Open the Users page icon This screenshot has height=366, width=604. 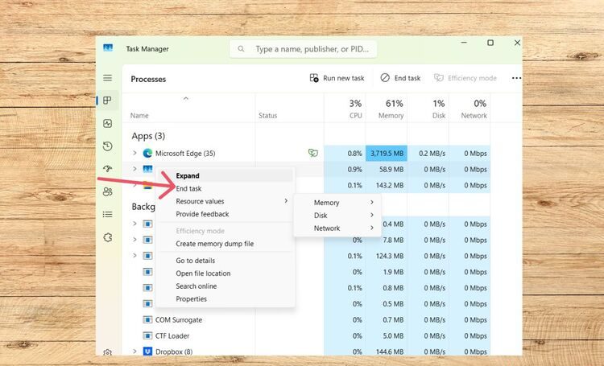point(108,191)
